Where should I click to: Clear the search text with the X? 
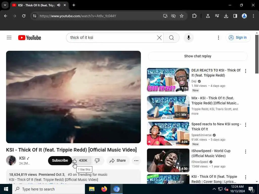(159, 38)
